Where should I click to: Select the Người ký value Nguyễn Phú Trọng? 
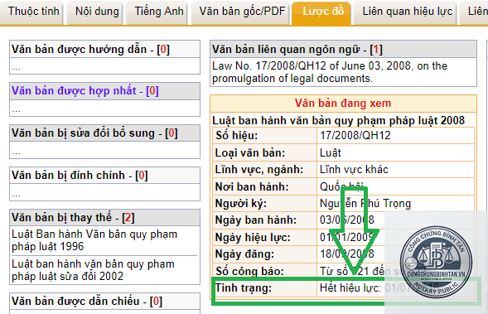coord(365,204)
